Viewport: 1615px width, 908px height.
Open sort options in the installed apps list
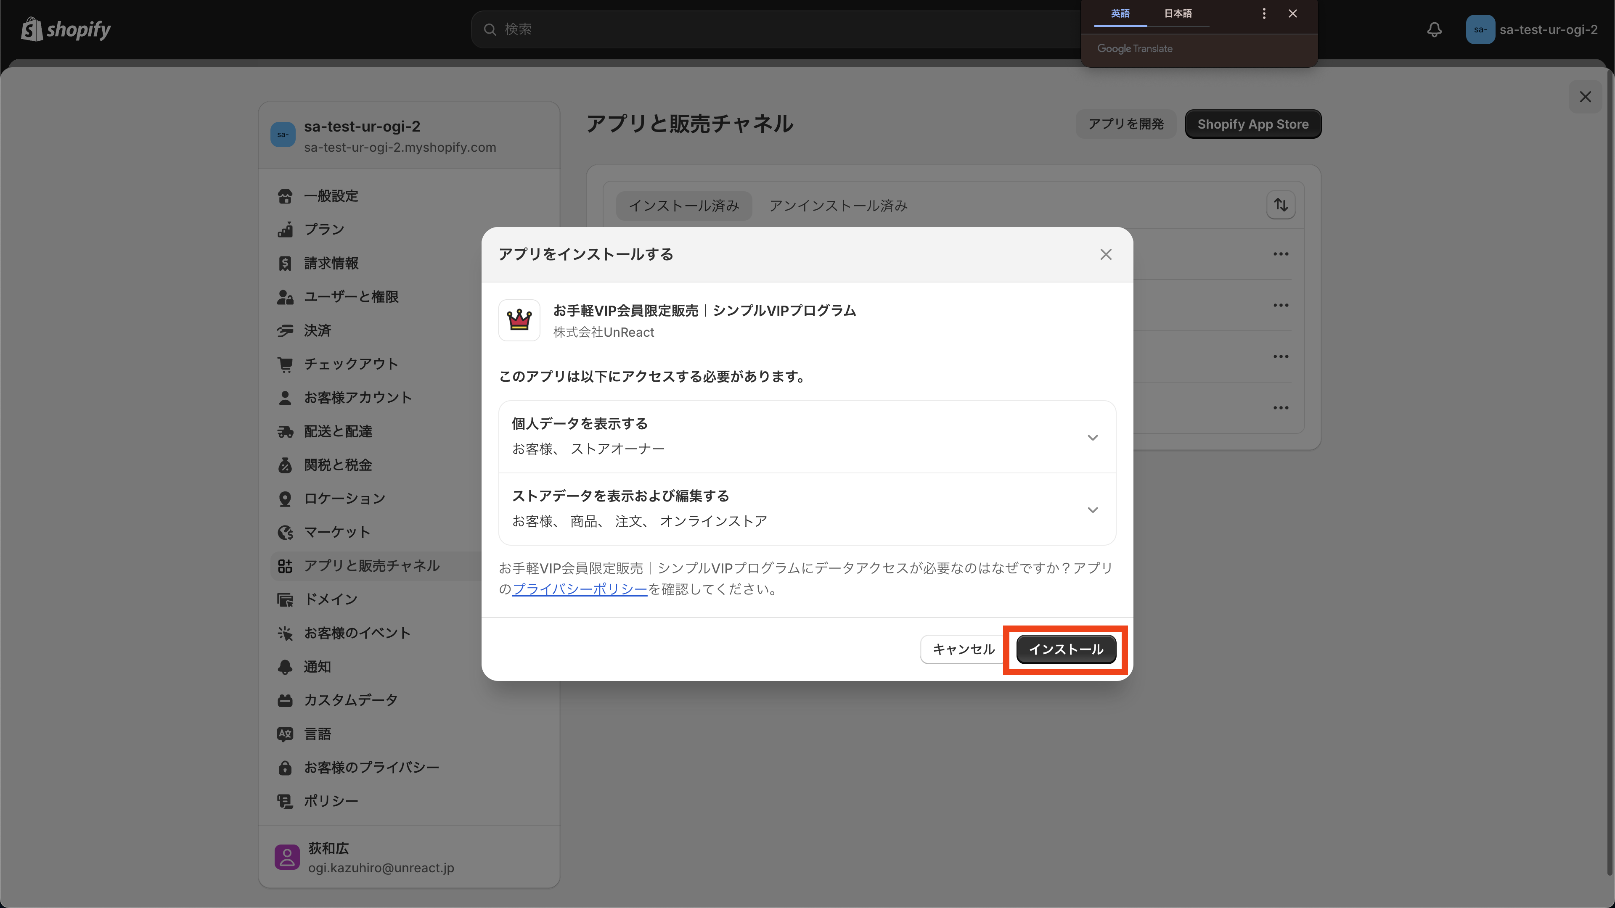coord(1281,205)
